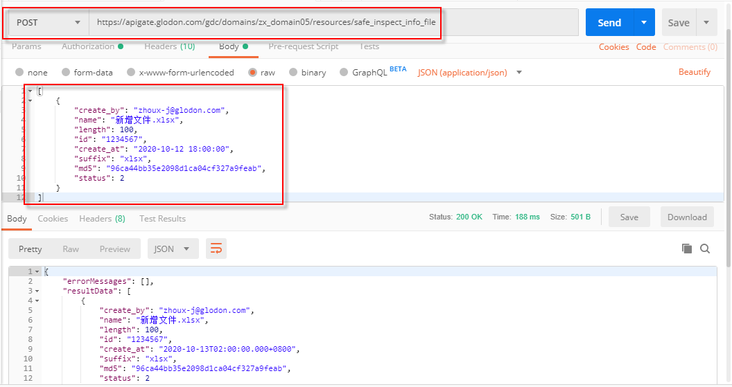The height and width of the screenshot is (387, 732).
Task: Switch to the Test Results response tab
Action: [162, 218]
